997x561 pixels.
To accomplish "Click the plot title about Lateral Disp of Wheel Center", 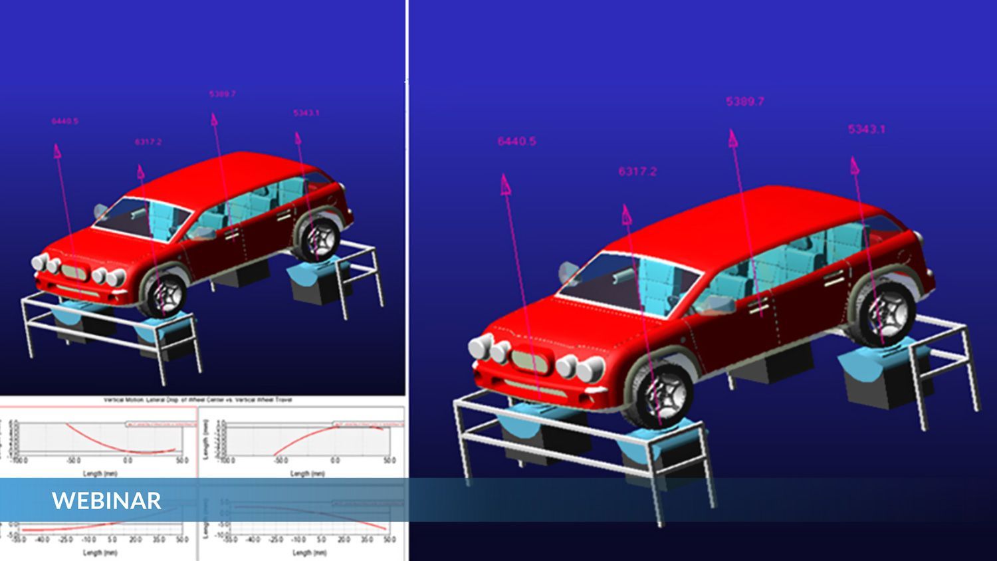I will (197, 400).
